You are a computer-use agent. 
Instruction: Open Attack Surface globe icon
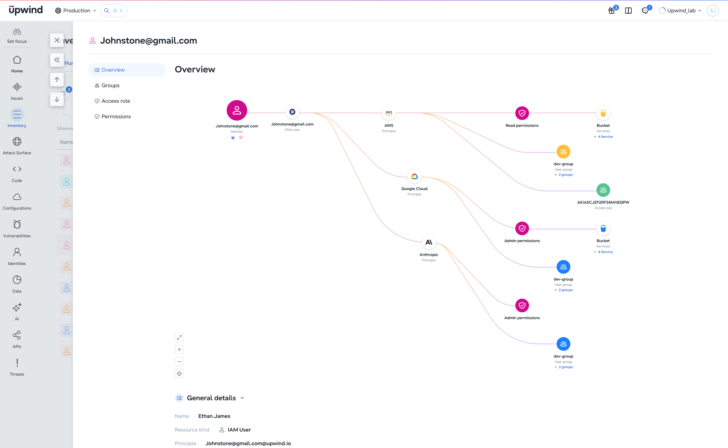pos(17,141)
